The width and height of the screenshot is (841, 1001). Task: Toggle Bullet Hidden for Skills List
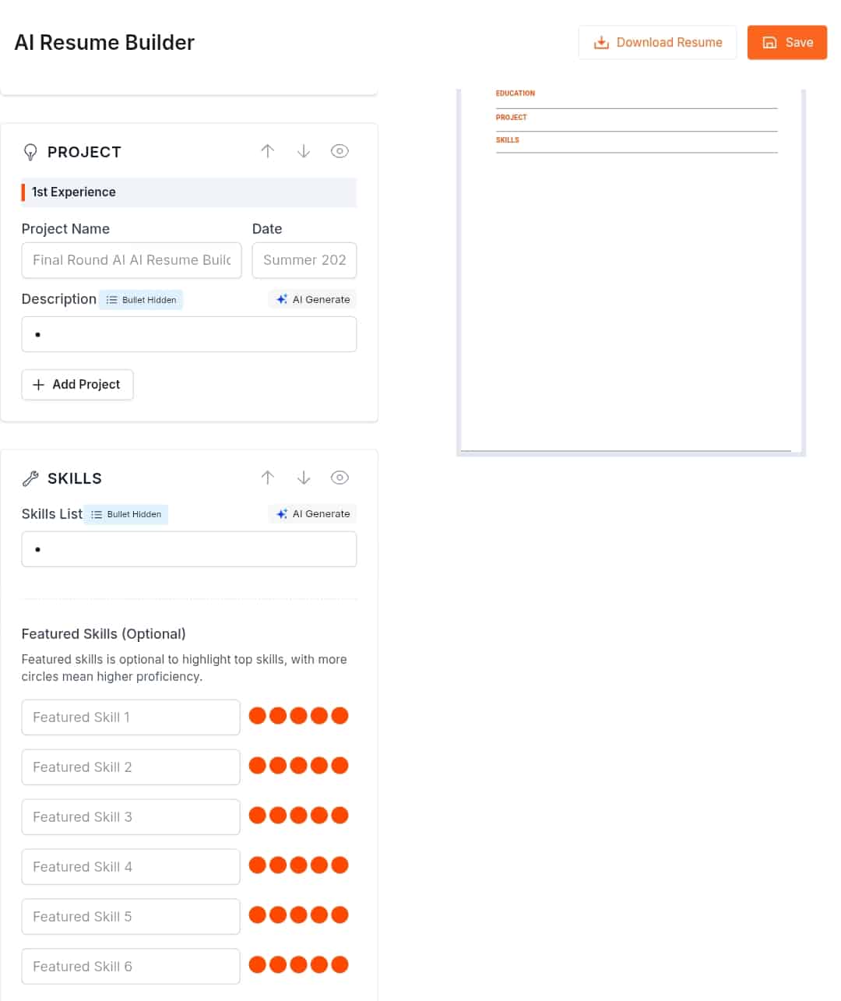(126, 514)
